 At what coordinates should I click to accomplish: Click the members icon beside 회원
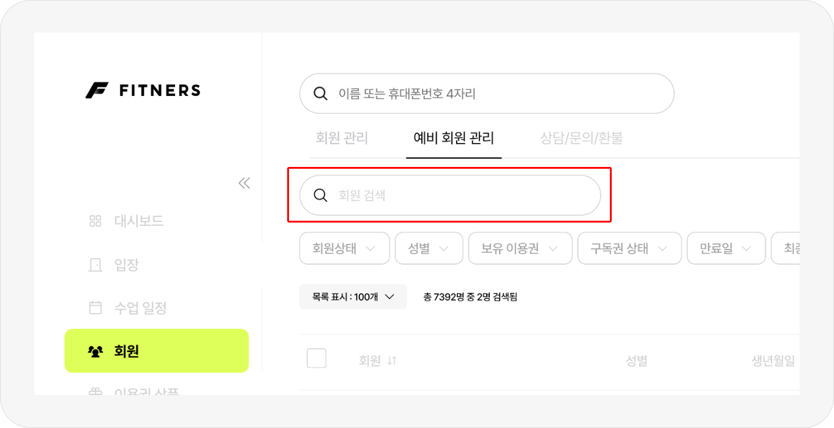tap(96, 352)
